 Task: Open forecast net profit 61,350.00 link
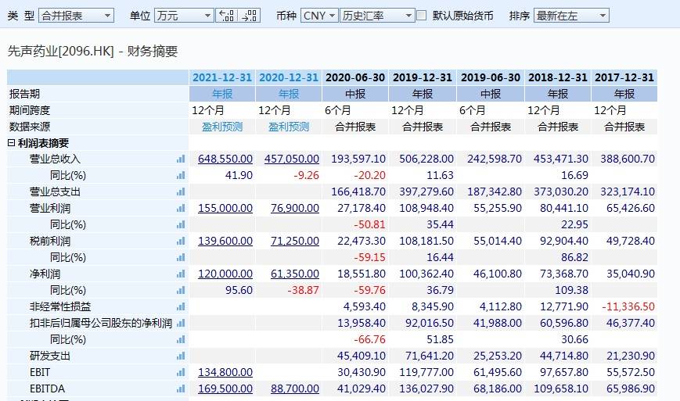pos(295,274)
